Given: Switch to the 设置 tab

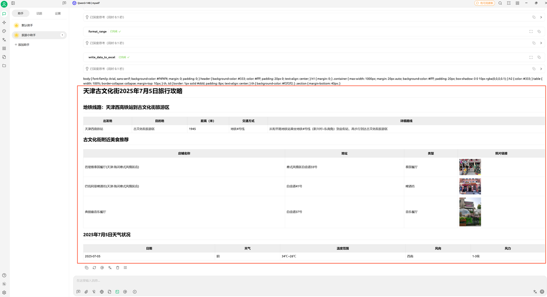Looking at the screenshot, I should coord(58,14).
